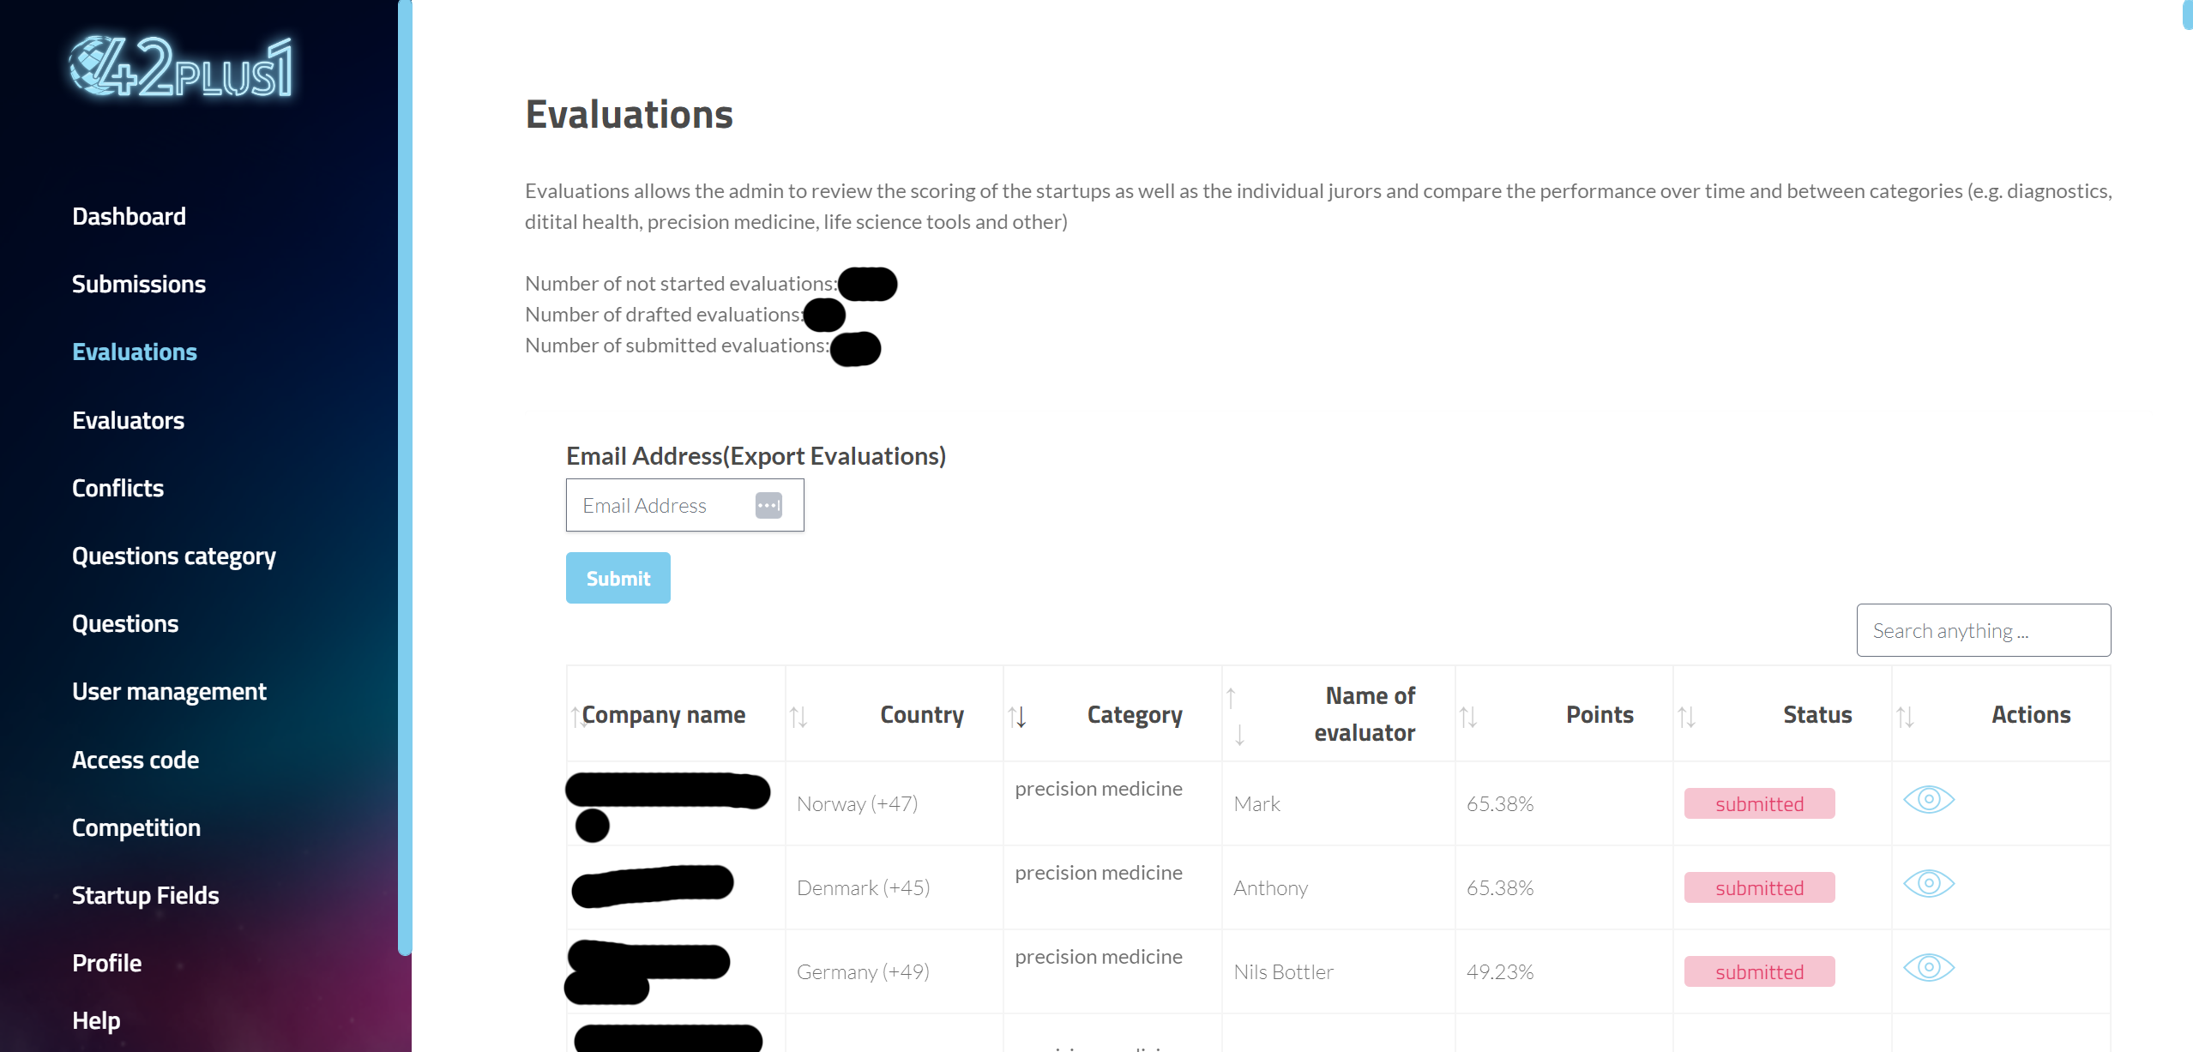Sort table by Points column arrows
2193x1052 pixels.
coord(1468,716)
